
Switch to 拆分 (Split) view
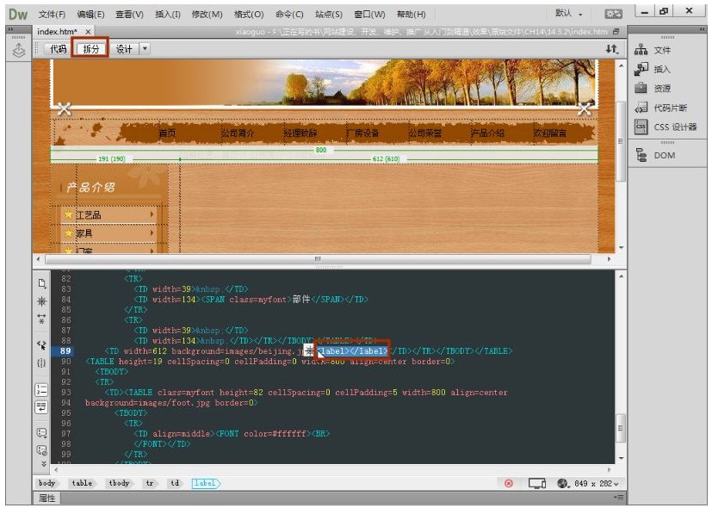click(x=91, y=49)
